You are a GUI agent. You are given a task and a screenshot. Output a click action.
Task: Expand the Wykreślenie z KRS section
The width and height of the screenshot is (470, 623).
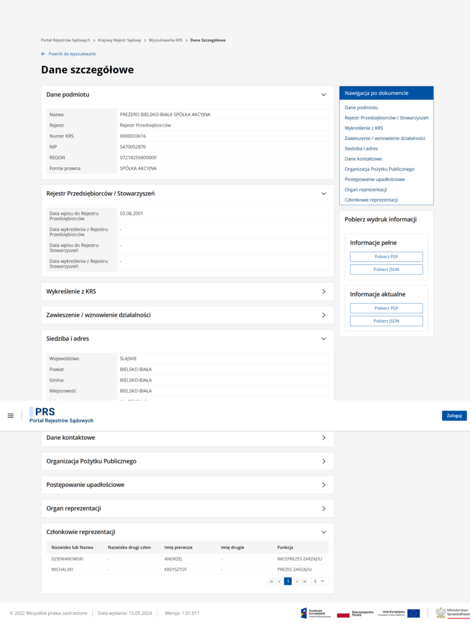click(323, 291)
